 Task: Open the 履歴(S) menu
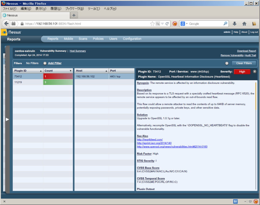56,9
